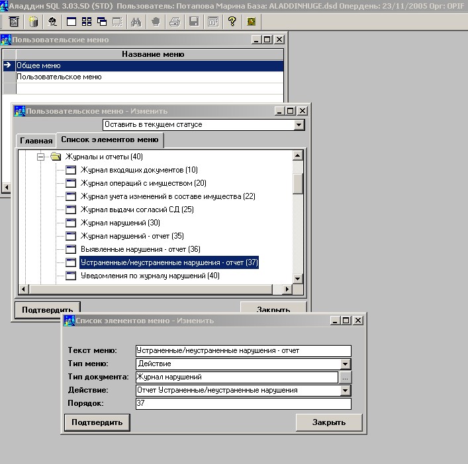This screenshot has height=464, width=468.
Task: Click the icon in Список элементов меню - Изменить title bar
Action: (x=70, y=321)
